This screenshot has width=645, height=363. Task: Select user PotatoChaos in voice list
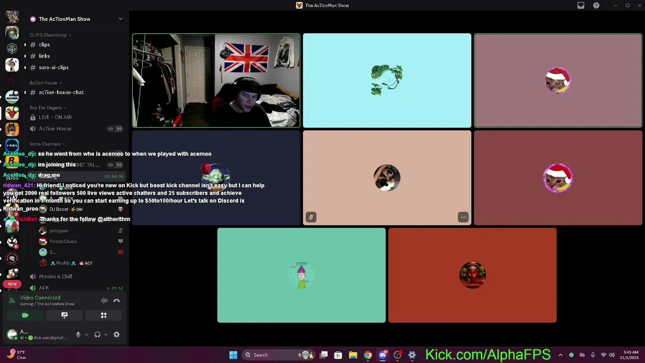click(81, 241)
